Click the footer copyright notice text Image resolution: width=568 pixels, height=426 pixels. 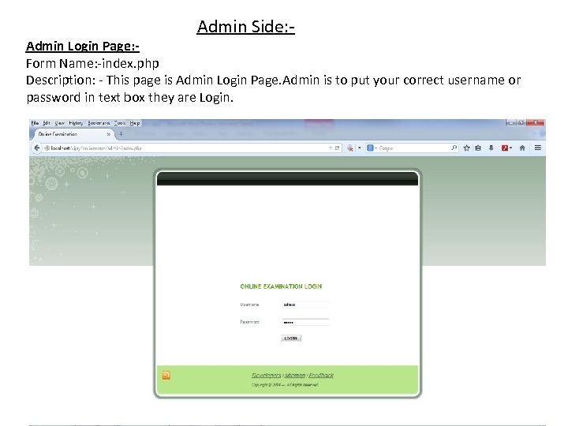(x=285, y=385)
